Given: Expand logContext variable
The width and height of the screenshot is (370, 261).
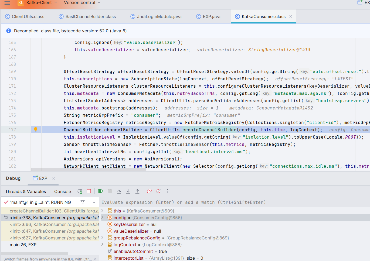Looking at the screenshot, I should (102, 244).
